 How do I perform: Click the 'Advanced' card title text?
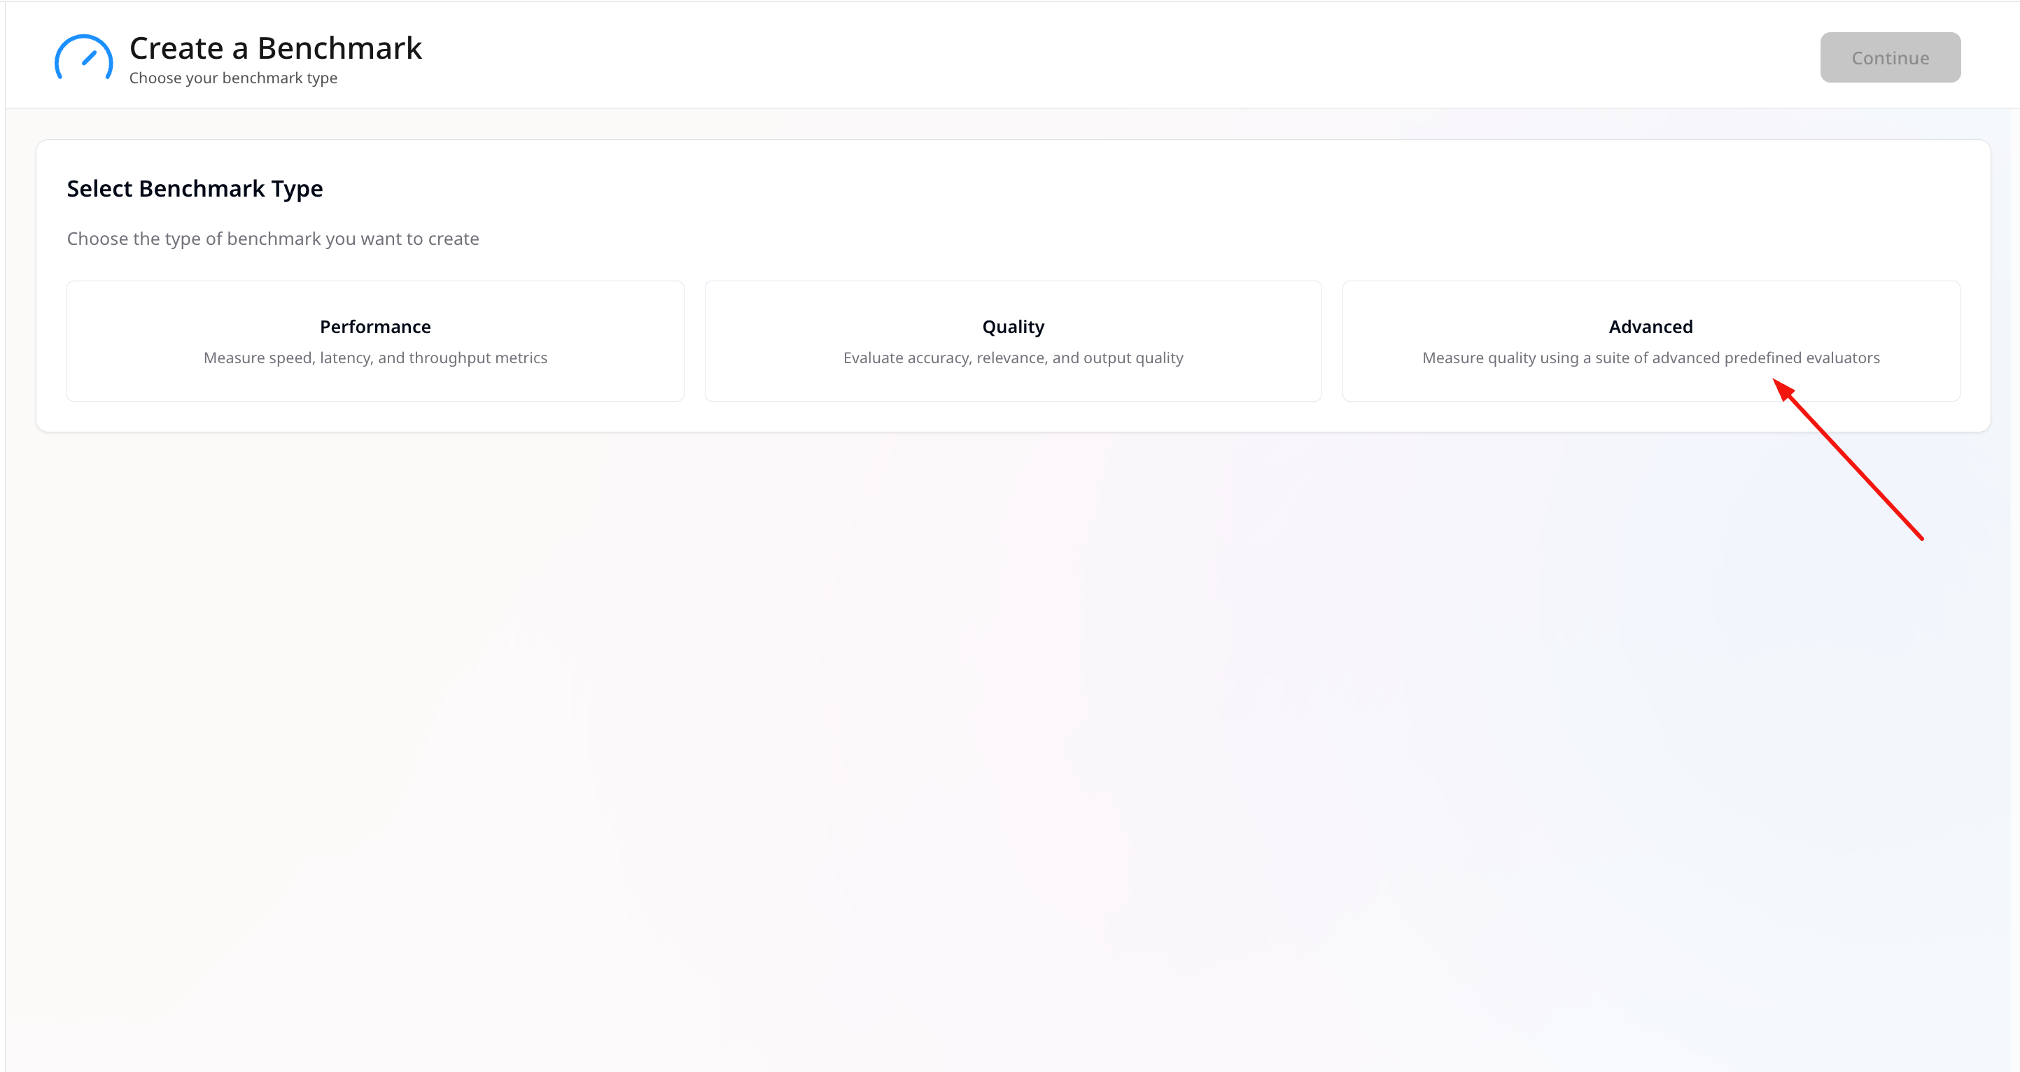pyautogui.click(x=1650, y=326)
